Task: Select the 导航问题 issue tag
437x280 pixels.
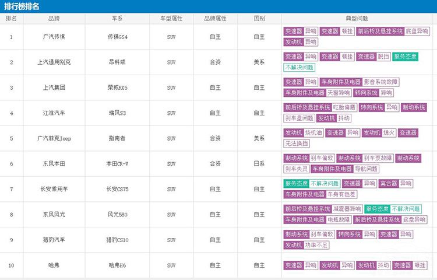Action: (366, 169)
